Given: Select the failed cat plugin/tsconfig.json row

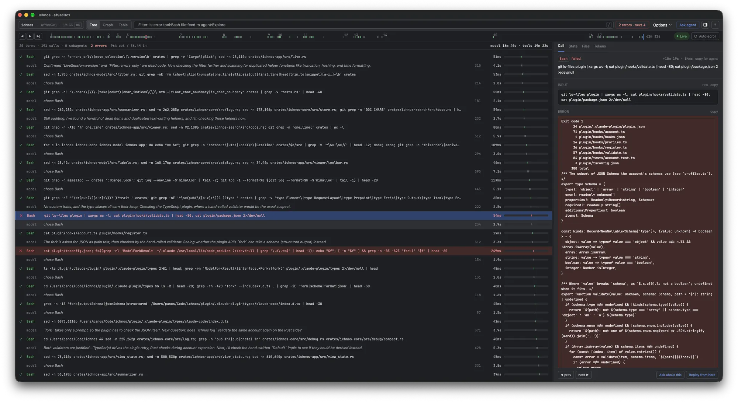Looking at the screenshot, I should point(284,251).
